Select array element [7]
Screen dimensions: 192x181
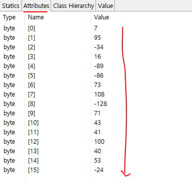pyautogui.click(x=31, y=94)
